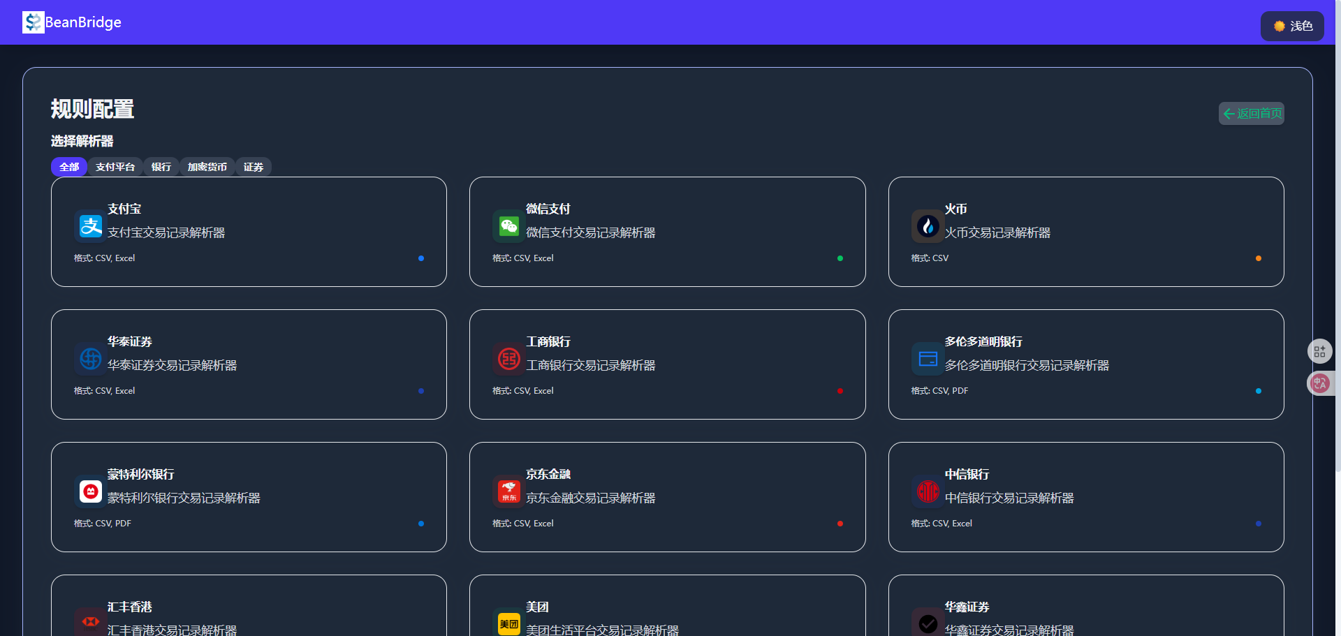Screen dimensions: 1341x636
Task: Click the 规则配置 page heading
Action: (x=92, y=109)
